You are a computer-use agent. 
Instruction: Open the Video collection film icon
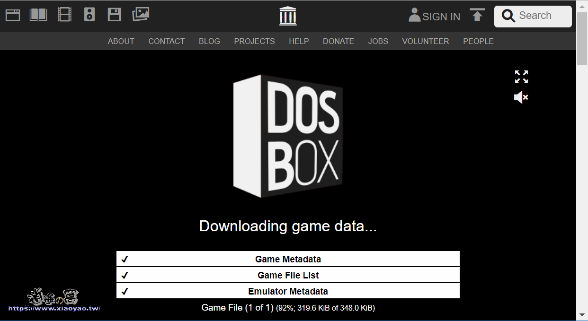[64, 15]
